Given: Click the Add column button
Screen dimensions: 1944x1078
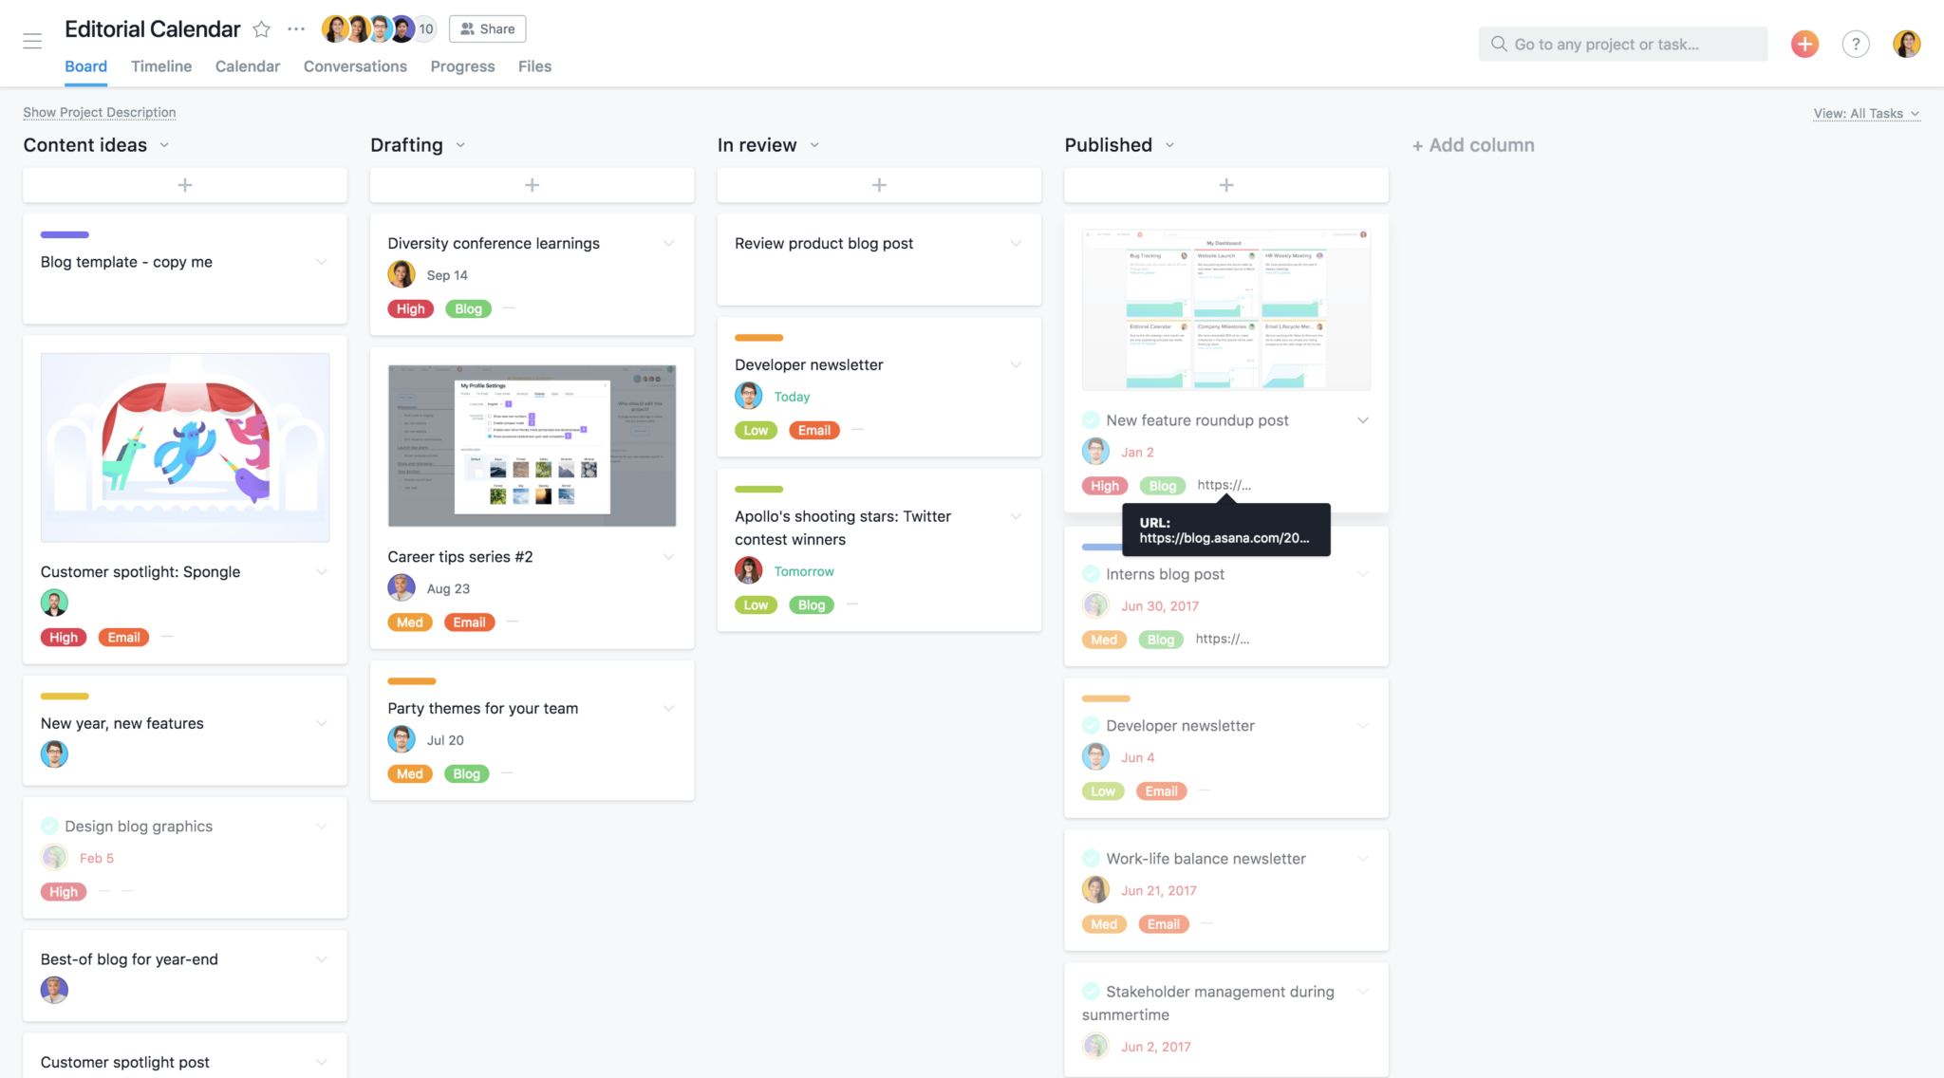Looking at the screenshot, I should pos(1472,144).
